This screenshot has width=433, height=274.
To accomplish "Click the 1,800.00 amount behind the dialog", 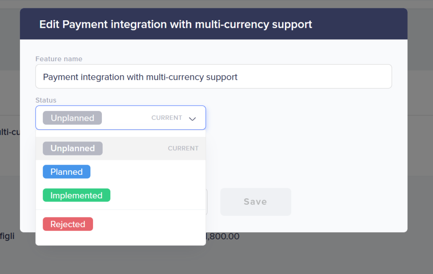I will [x=223, y=237].
